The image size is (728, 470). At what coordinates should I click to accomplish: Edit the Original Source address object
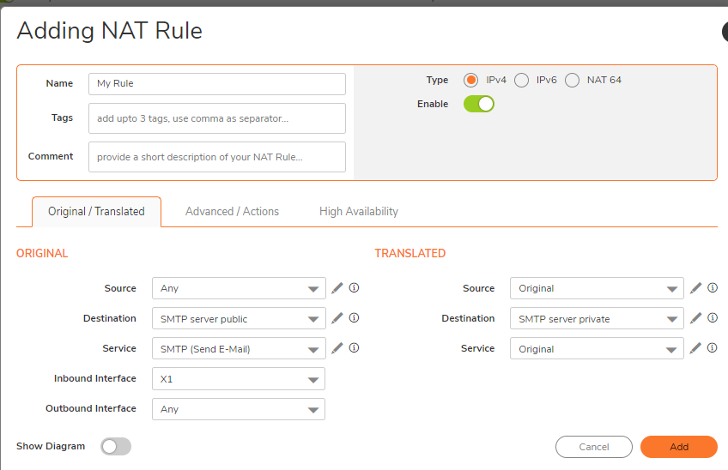click(337, 288)
